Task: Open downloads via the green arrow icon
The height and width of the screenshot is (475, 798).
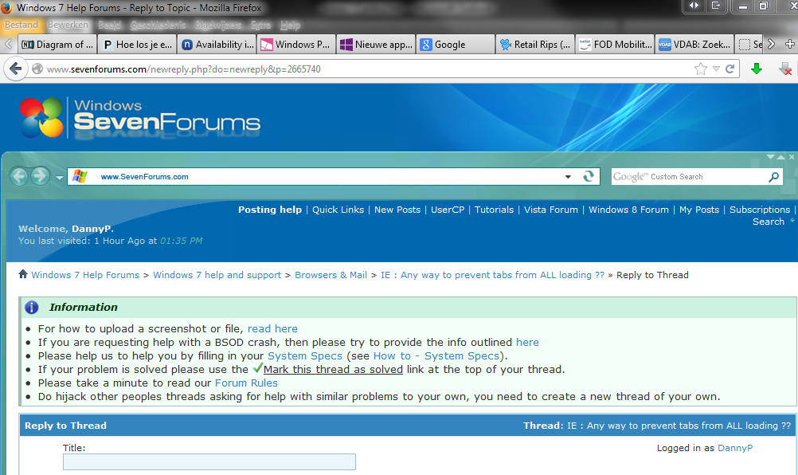Action: tap(757, 69)
